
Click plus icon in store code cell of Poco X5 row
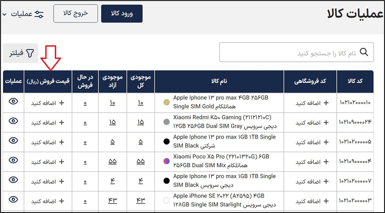pos(326,162)
